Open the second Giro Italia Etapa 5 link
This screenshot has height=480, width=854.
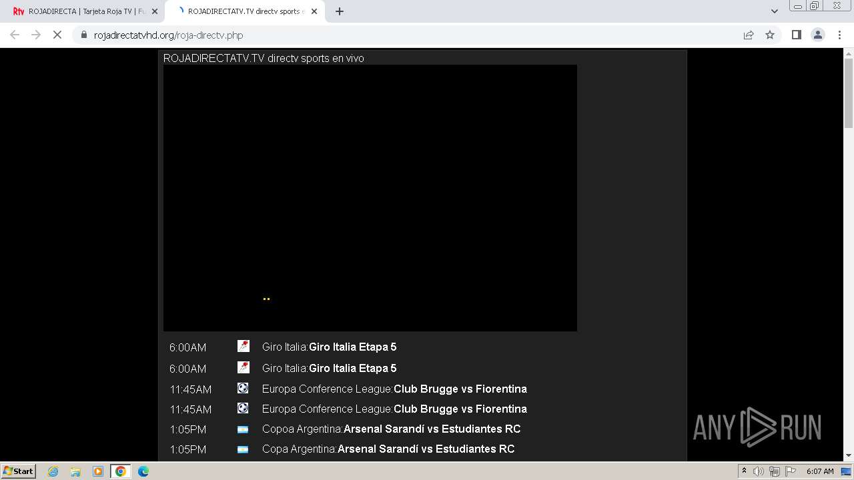[x=352, y=368]
